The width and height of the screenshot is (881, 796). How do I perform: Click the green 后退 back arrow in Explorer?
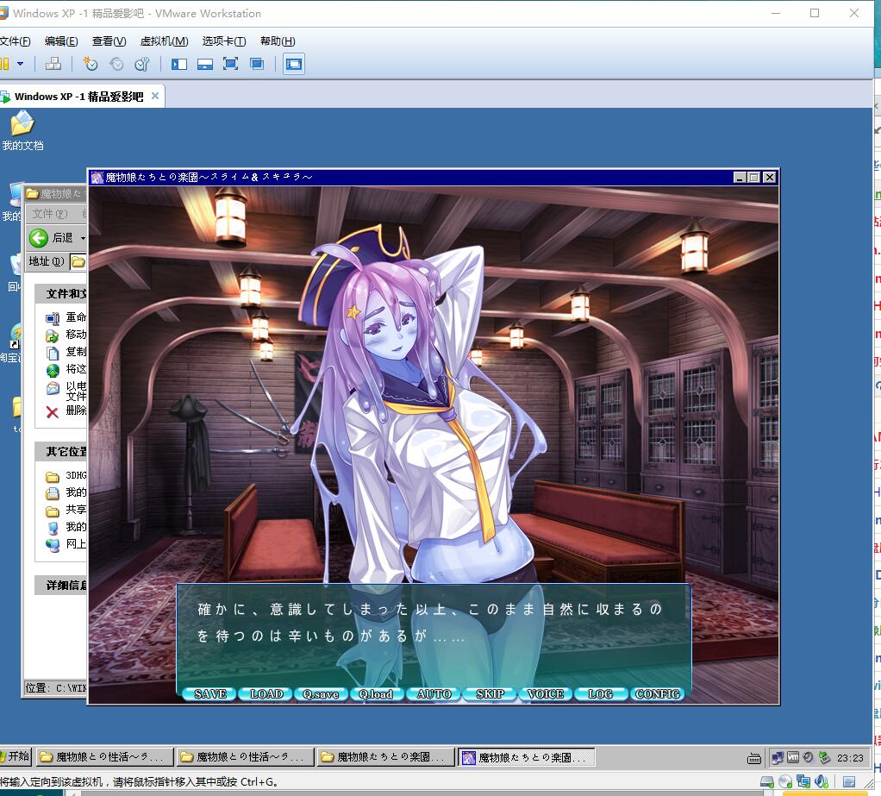pos(39,238)
